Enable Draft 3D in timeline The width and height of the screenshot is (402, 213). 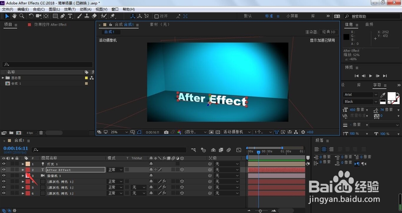click(x=203, y=150)
